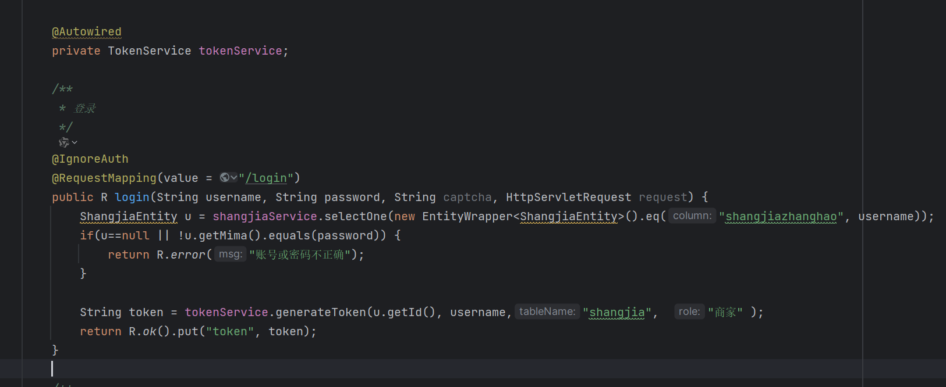The image size is (946, 387).
Task: Click the HttpServletRequest type
Action: click(569, 197)
